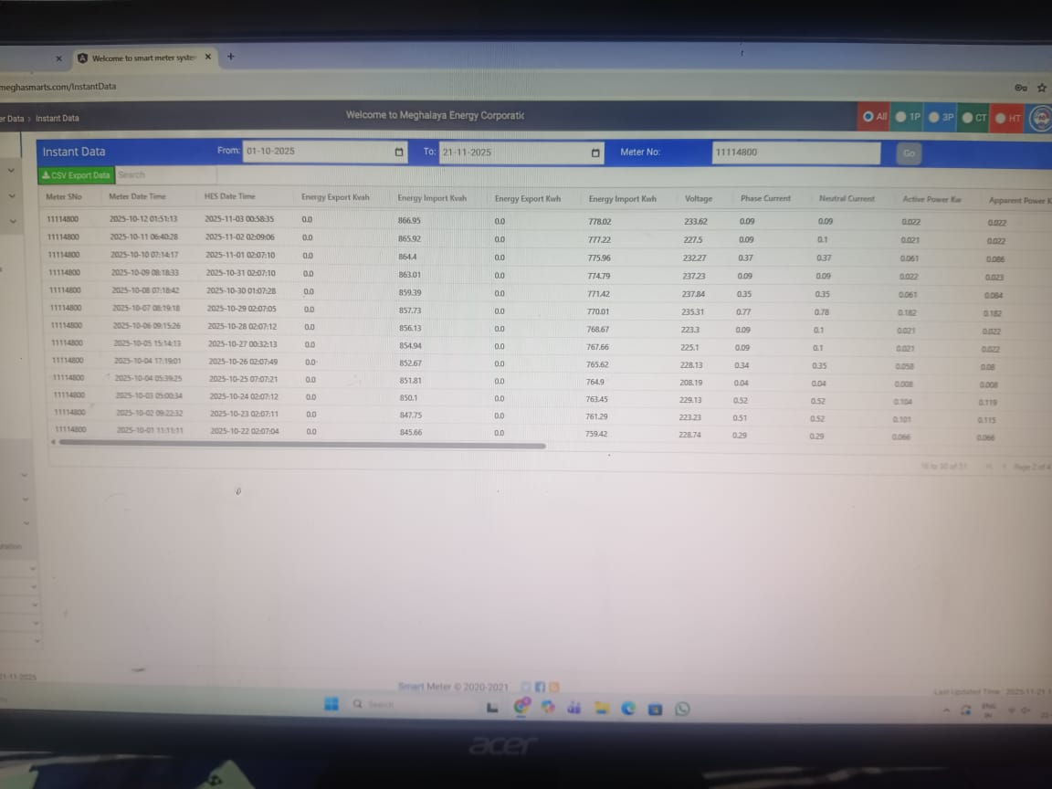Click Kwh import value 759.42

pos(595,434)
